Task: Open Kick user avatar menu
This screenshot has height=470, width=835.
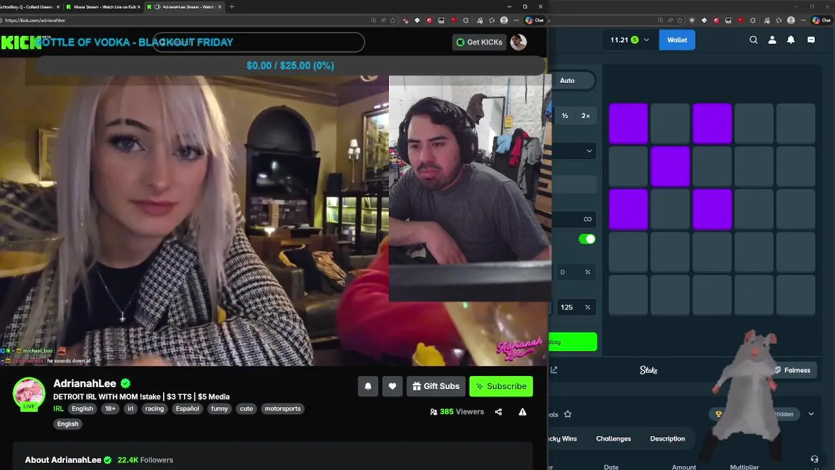Action: 519,42
